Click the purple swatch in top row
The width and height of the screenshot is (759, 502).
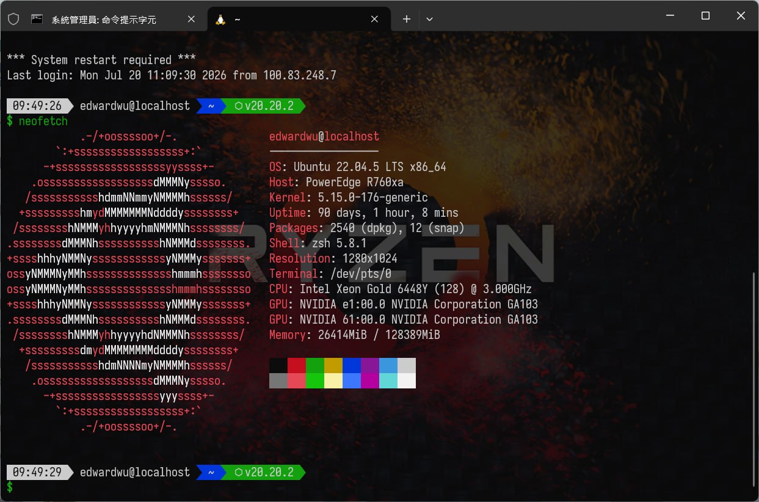tap(370, 365)
